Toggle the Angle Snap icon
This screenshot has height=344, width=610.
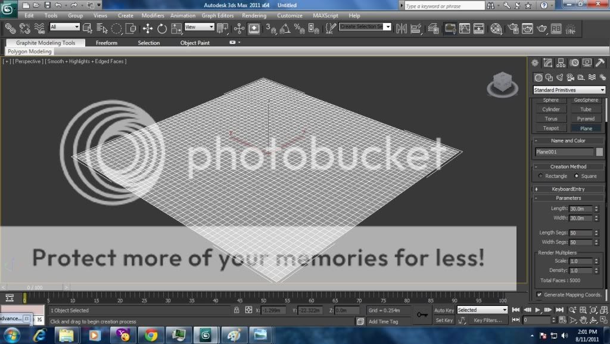pyautogui.click(x=285, y=29)
